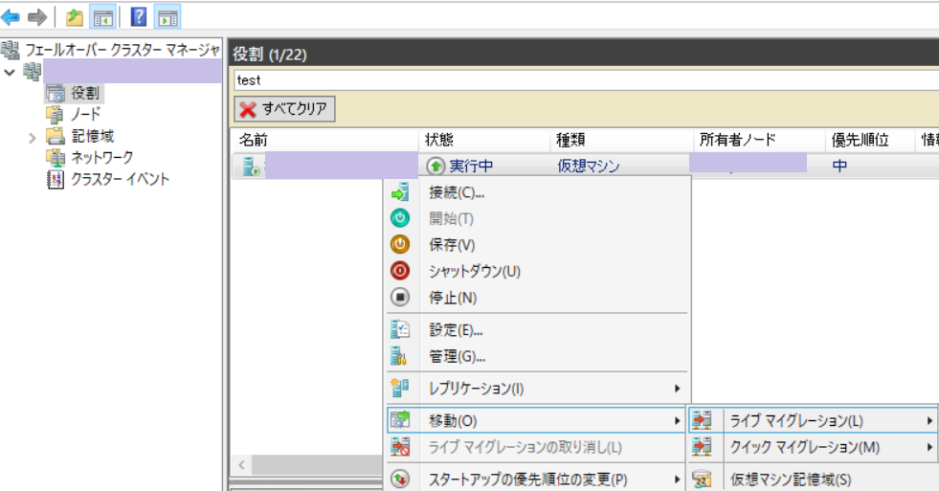This screenshot has width=939, height=491.
Task: Choose 開始(T) from context menu
Action: click(x=539, y=218)
